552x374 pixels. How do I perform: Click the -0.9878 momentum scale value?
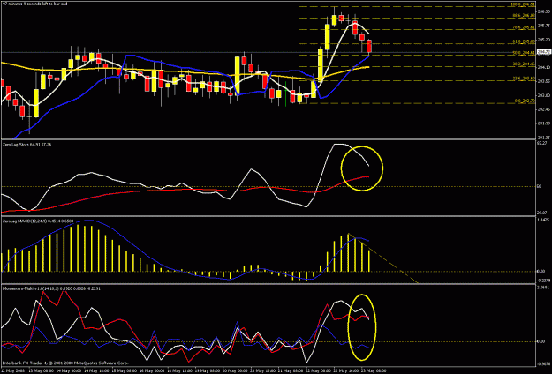point(544,363)
